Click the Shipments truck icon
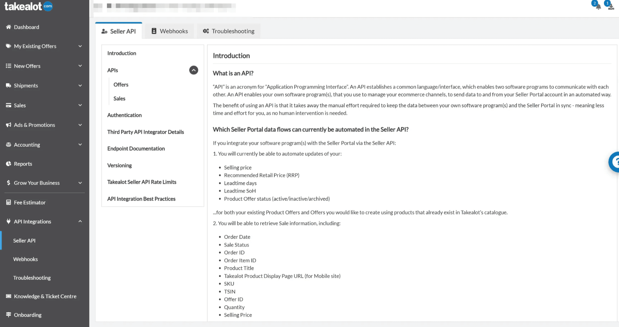The image size is (619, 327). pos(8,85)
